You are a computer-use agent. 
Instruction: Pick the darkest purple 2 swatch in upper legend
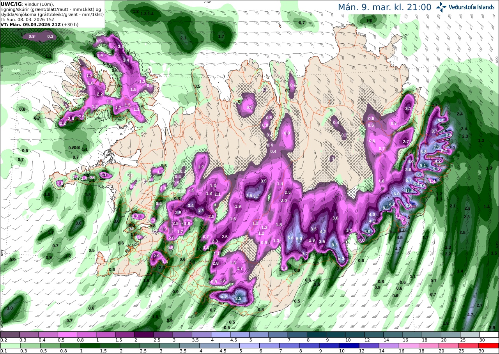pyautogui.click(x=144, y=335)
